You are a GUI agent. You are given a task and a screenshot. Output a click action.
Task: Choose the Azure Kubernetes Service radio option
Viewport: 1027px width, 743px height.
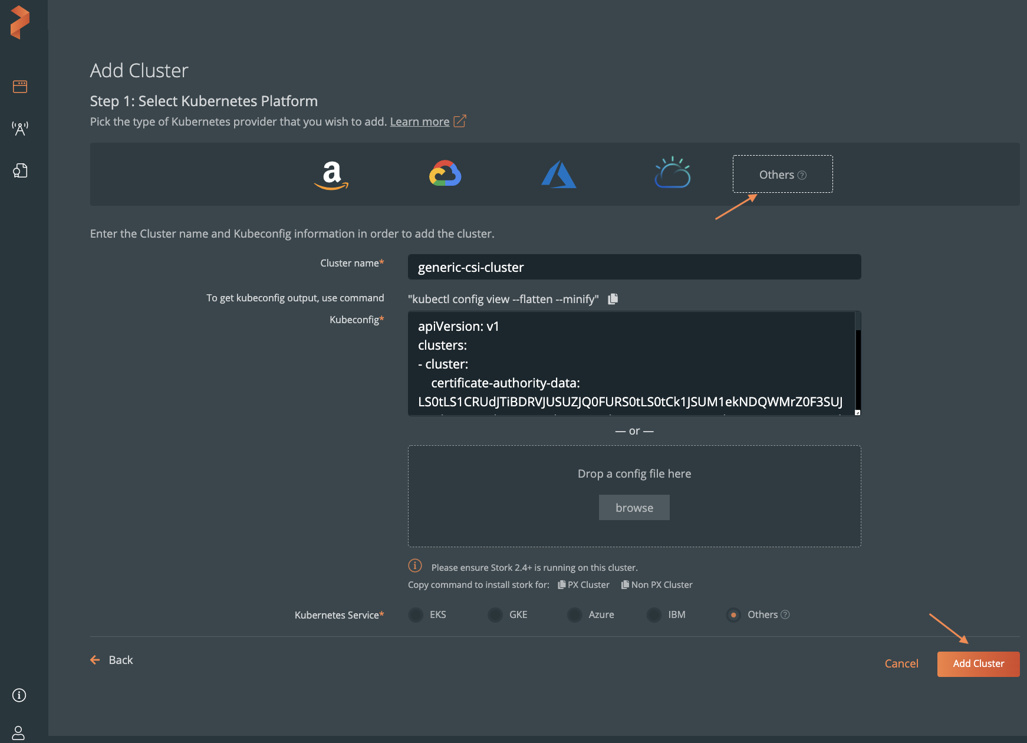(x=574, y=615)
